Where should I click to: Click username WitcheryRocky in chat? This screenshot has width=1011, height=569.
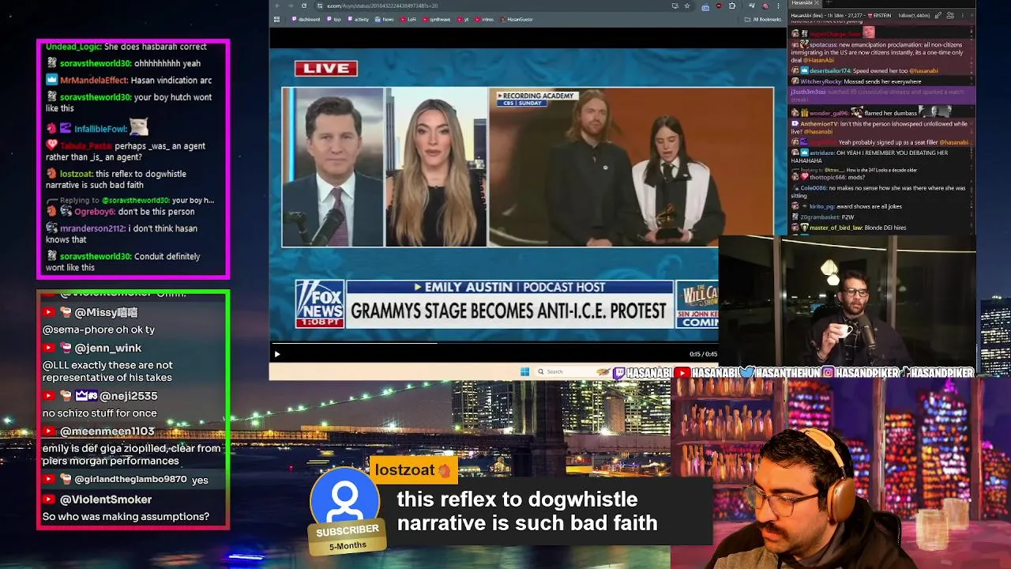(x=821, y=81)
